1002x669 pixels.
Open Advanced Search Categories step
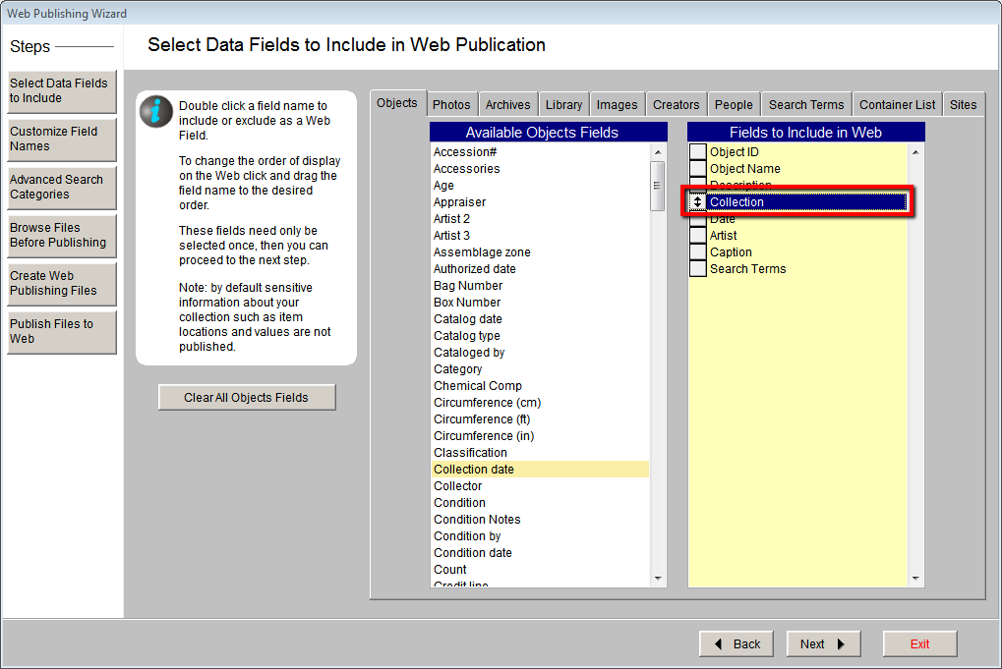(61, 188)
